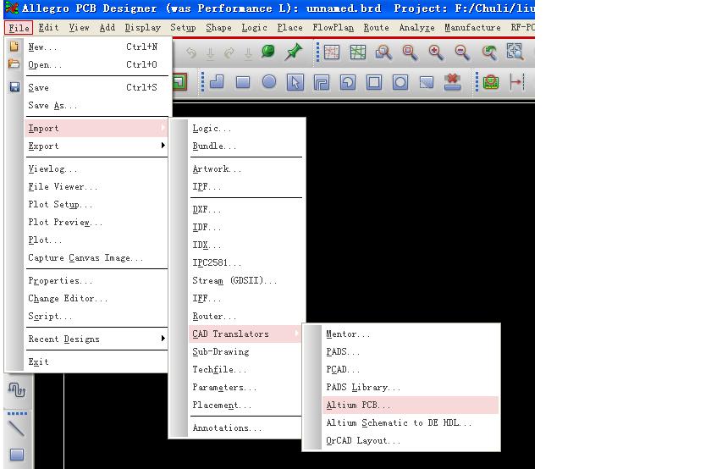Select Altium Schematic to DE HDL
Image resolution: width=711 pixels, height=469 pixels.
click(411, 422)
